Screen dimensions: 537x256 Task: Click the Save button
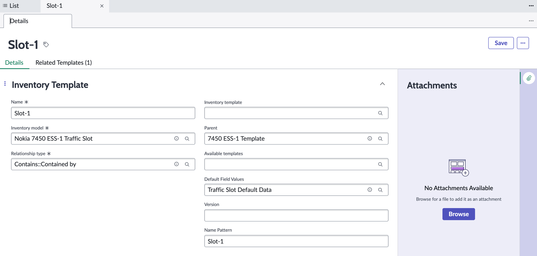coord(501,43)
